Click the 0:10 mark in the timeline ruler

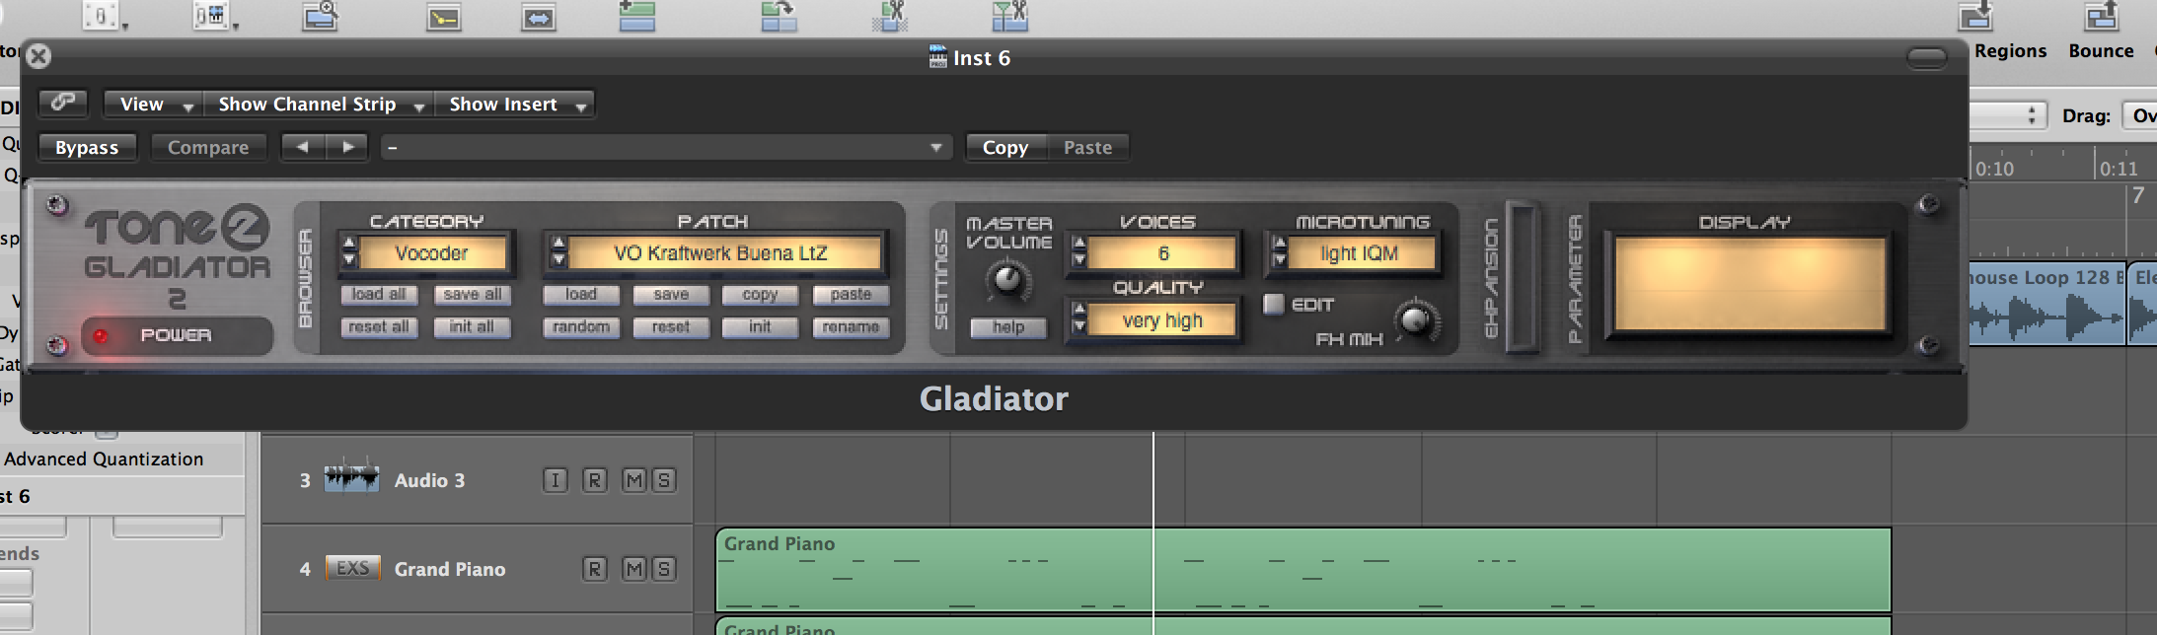[1994, 169]
